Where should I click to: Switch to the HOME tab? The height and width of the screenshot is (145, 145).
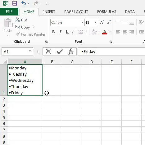pos(29,12)
